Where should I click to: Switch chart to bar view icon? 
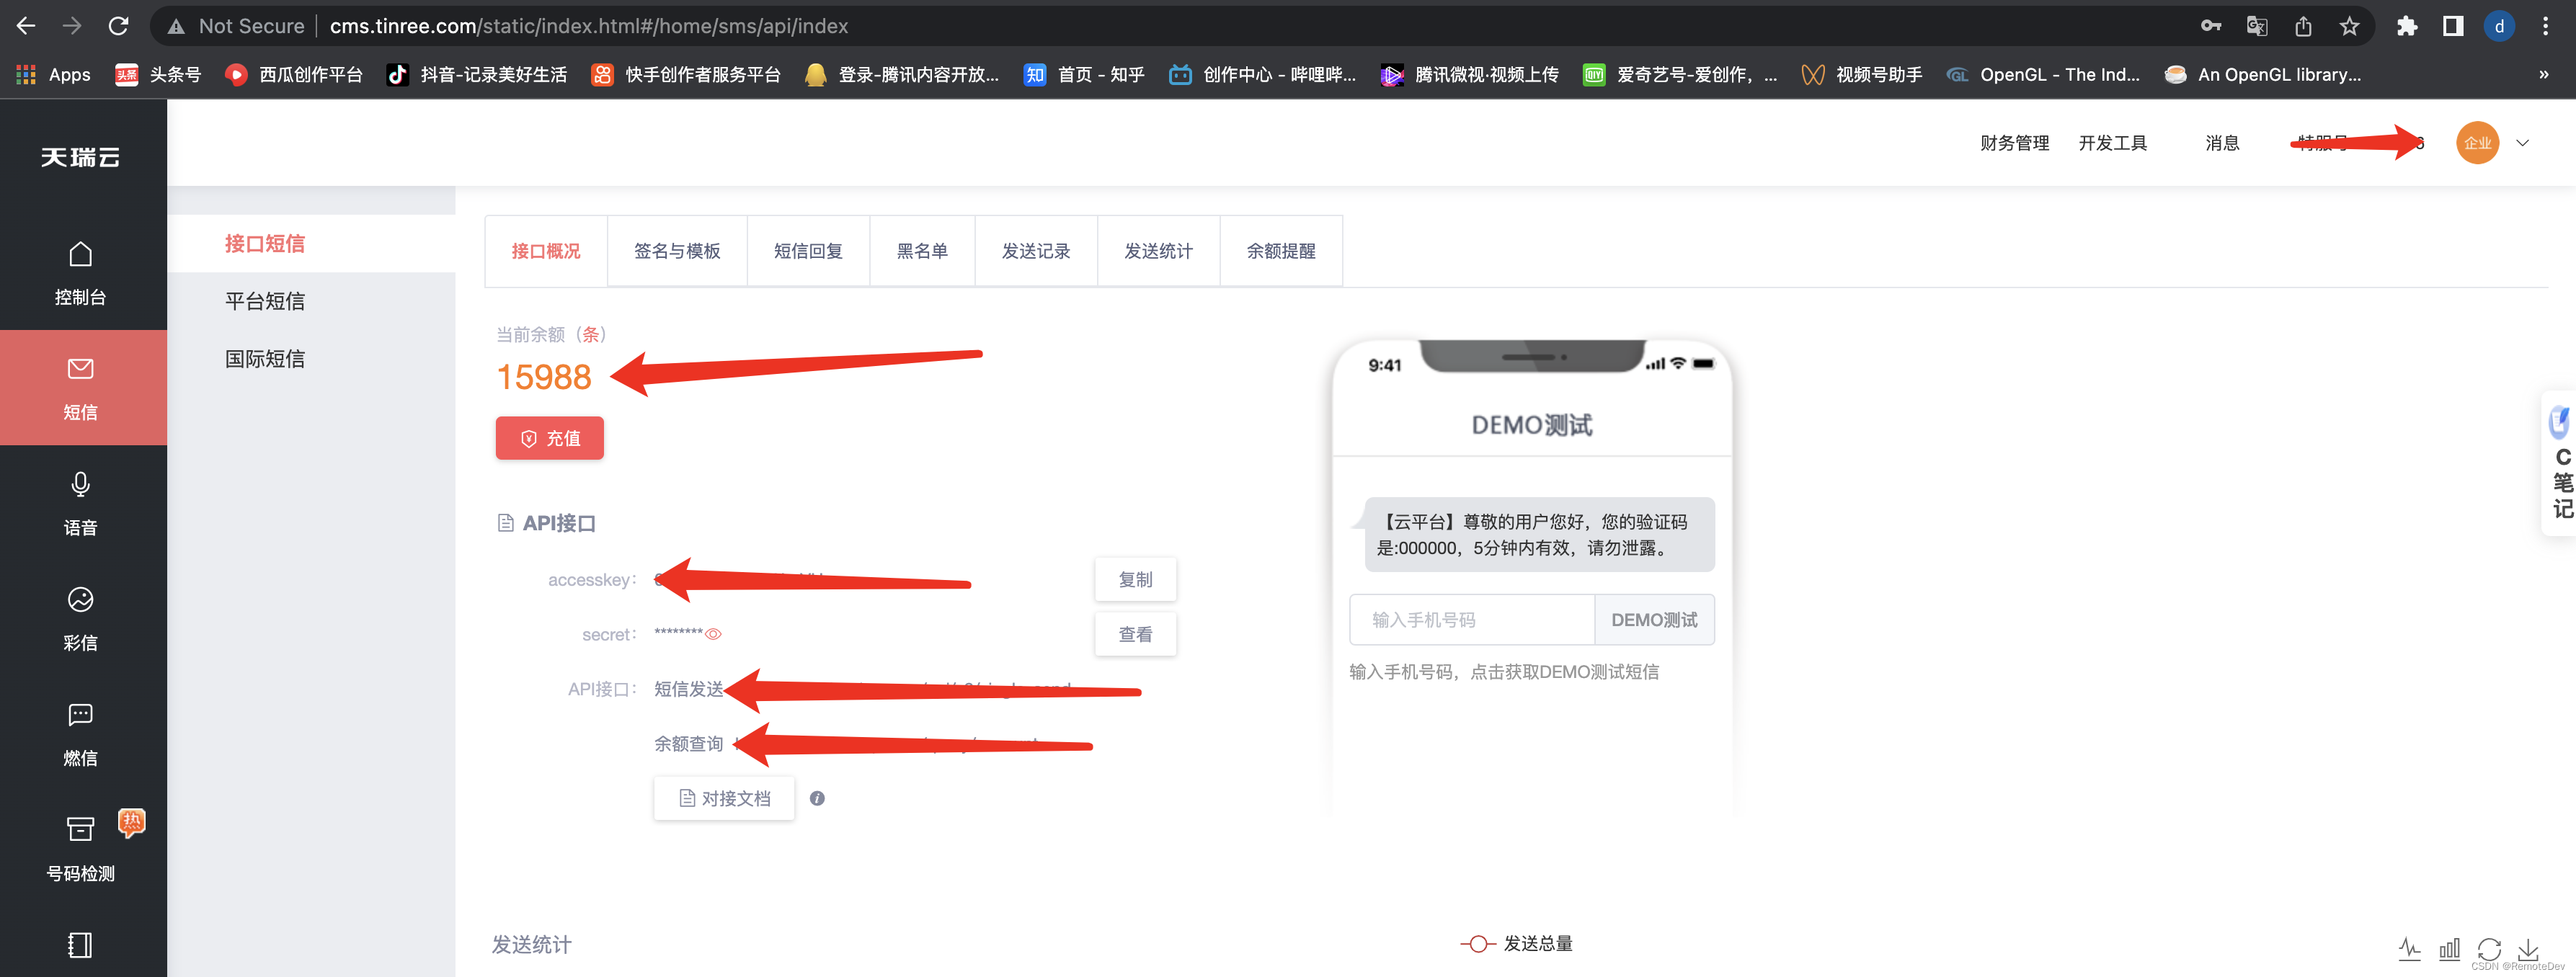pyautogui.click(x=2450, y=949)
